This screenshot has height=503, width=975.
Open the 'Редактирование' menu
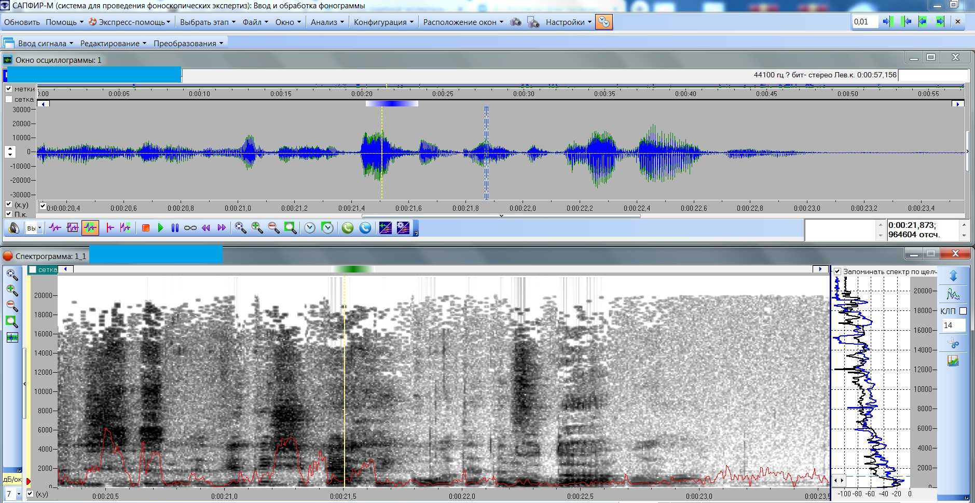tap(113, 43)
